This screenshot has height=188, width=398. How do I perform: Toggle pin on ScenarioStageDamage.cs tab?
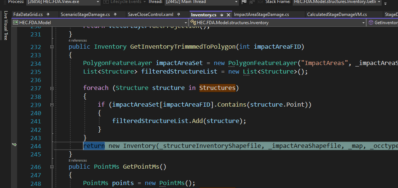click(x=115, y=14)
